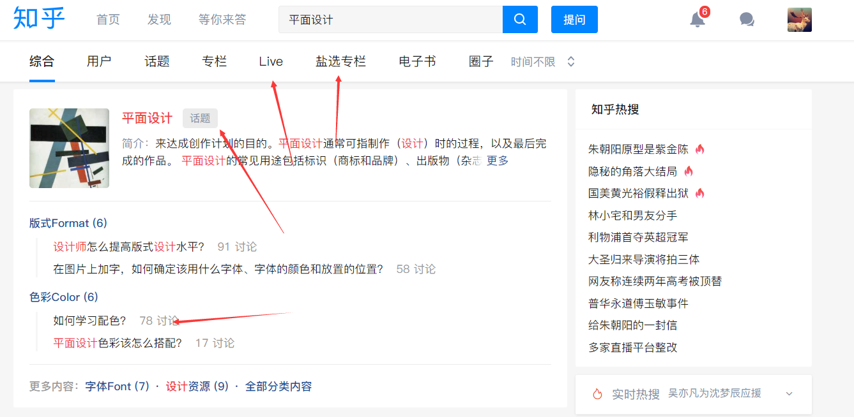The height and width of the screenshot is (417, 854).
Task: Select the 盐选专栏 tab
Action: click(x=340, y=61)
